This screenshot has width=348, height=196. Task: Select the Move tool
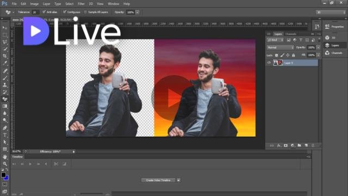(x=5, y=28)
